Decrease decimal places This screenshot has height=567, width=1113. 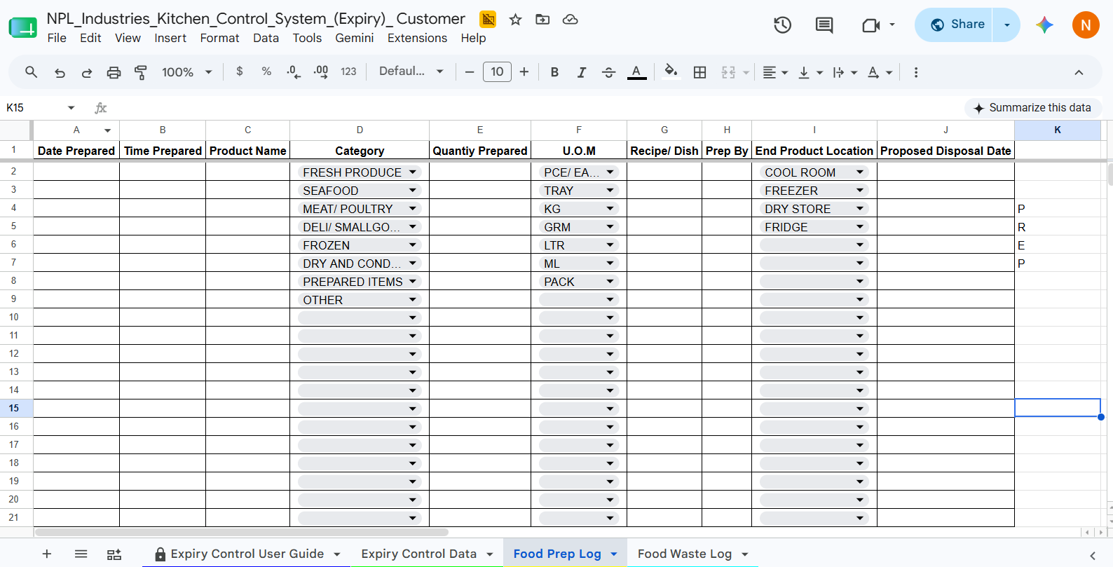click(x=294, y=71)
